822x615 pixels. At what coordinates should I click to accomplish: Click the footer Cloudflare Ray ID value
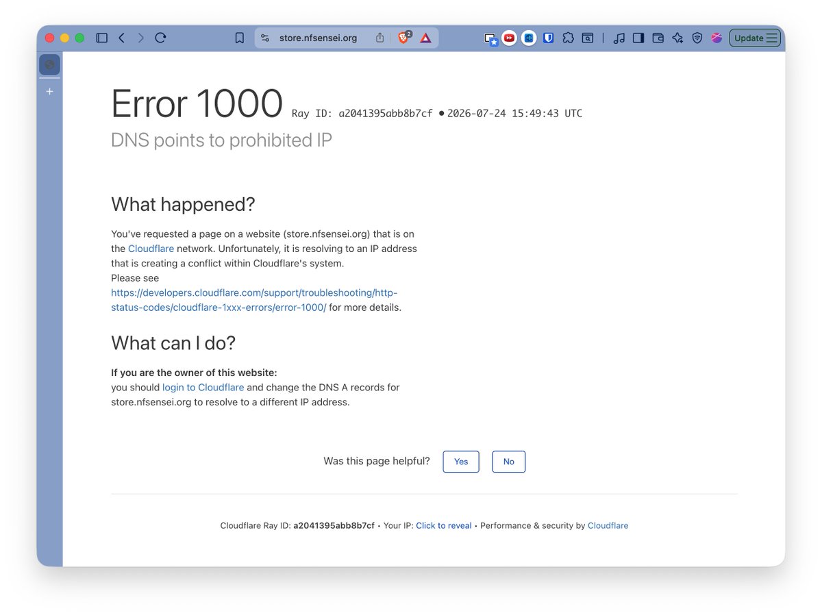point(334,525)
